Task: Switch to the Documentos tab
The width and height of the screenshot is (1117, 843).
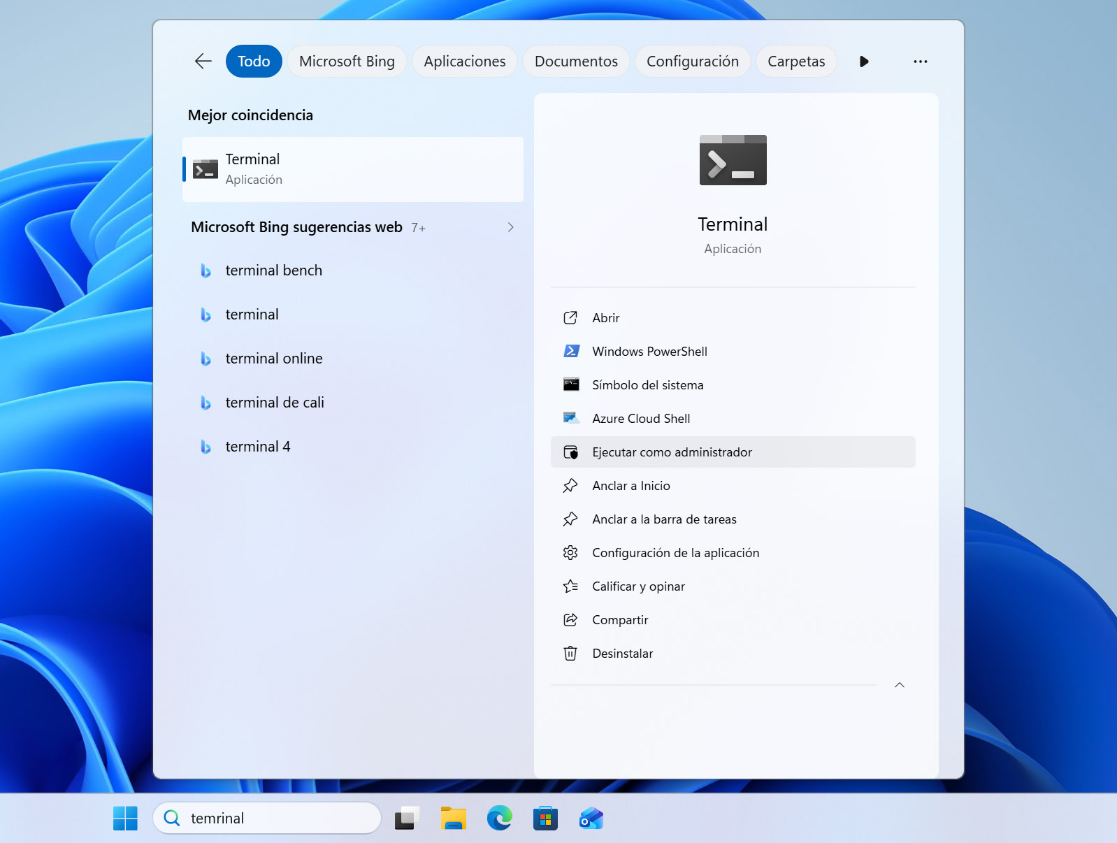Action: (x=576, y=62)
